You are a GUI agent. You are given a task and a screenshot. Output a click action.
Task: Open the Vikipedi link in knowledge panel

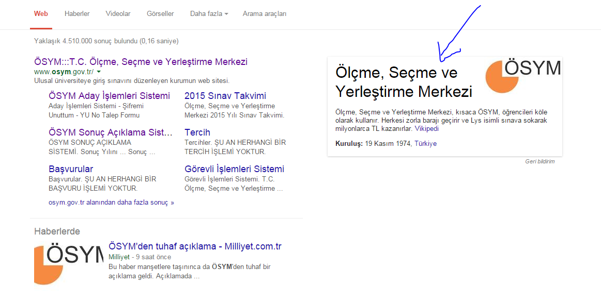[427, 129]
